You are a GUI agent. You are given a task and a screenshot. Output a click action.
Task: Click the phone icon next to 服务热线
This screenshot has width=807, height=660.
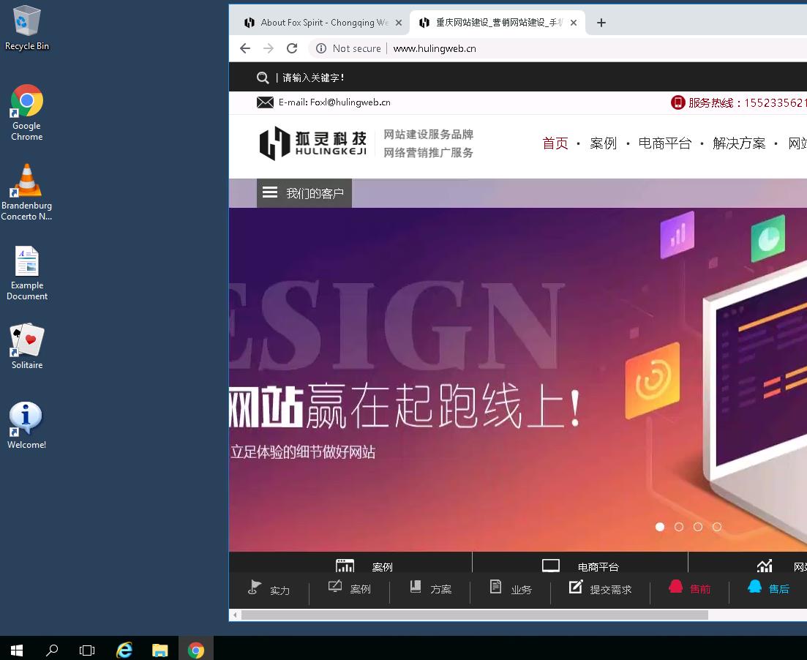[677, 102]
